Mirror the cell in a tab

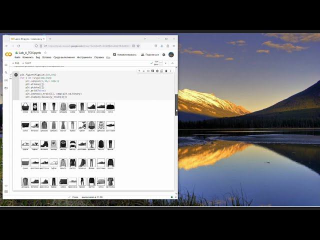click(161, 71)
